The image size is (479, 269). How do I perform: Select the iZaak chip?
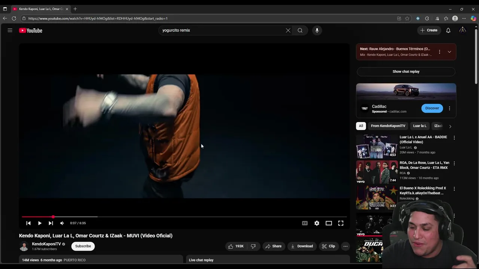pyautogui.click(x=438, y=126)
